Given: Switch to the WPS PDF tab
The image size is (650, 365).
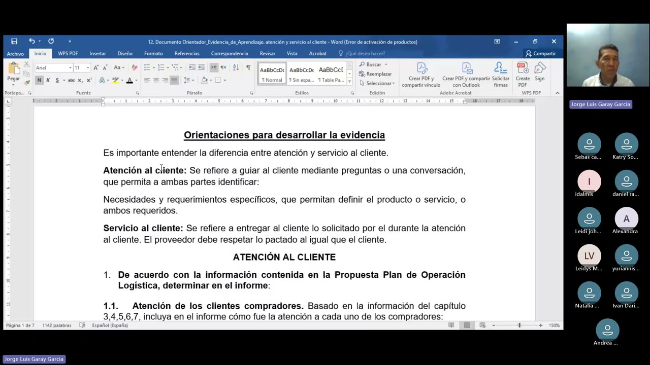Looking at the screenshot, I should click(68, 53).
